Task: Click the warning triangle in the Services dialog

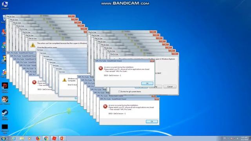Action: pos(64,80)
